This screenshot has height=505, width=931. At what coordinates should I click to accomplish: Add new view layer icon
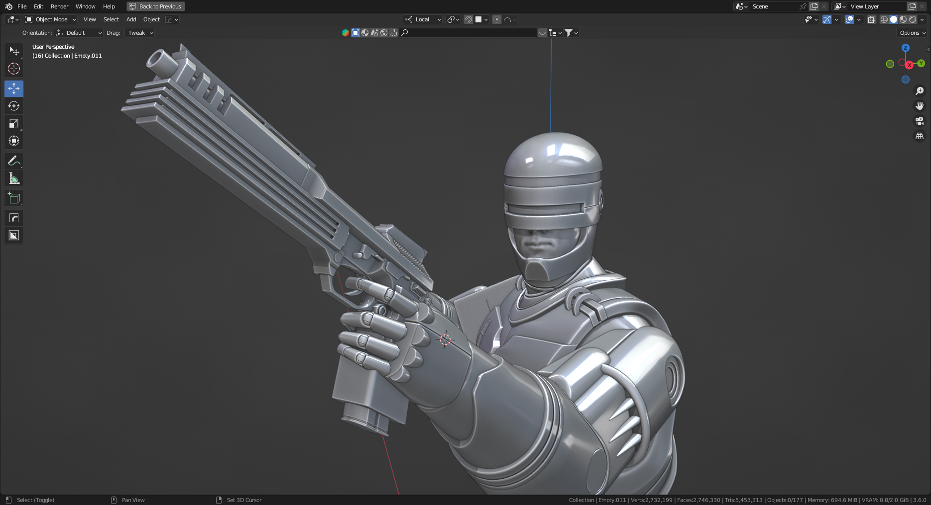tap(912, 6)
